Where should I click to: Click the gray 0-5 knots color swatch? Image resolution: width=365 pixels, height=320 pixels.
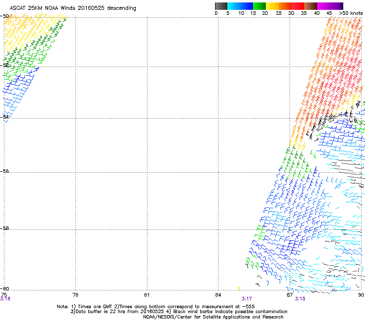tap(221, 6)
